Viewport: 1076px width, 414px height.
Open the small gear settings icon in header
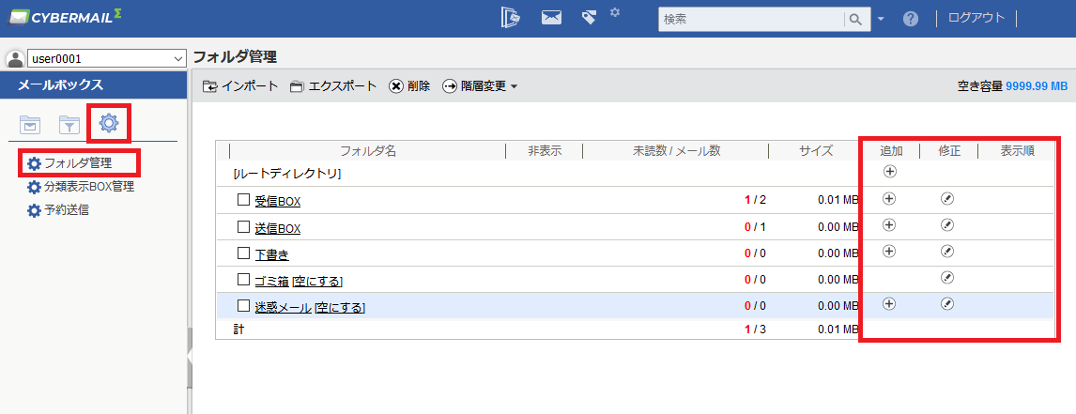[x=615, y=11]
